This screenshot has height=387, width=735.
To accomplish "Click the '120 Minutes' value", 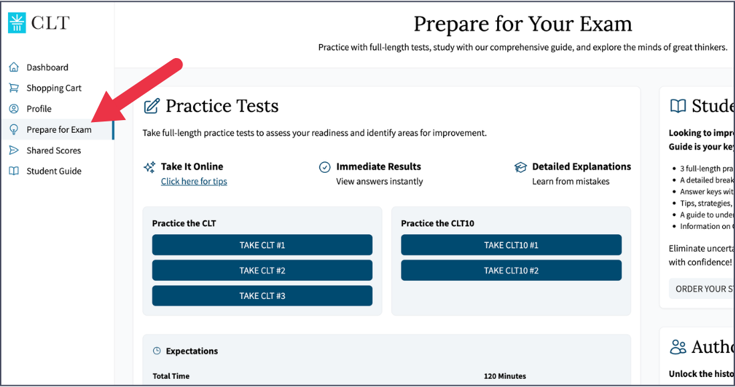I will pos(505,376).
